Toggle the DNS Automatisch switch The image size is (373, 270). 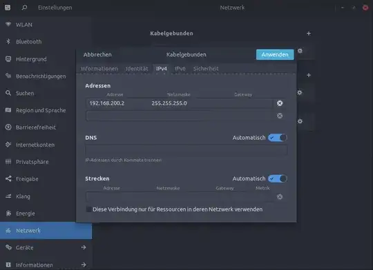pyautogui.click(x=278, y=138)
